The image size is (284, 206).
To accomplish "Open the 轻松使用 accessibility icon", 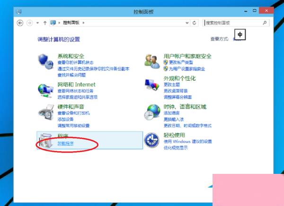I will (152, 140).
